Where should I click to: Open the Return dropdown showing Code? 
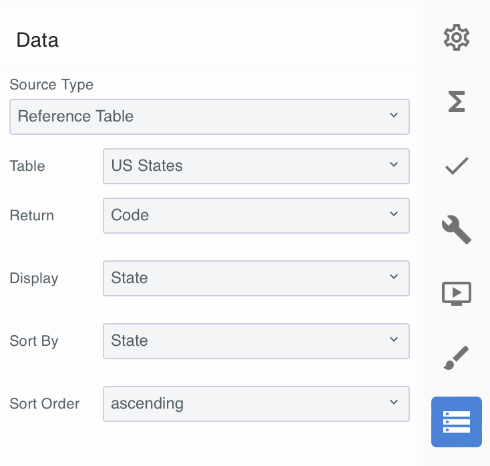point(256,216)
